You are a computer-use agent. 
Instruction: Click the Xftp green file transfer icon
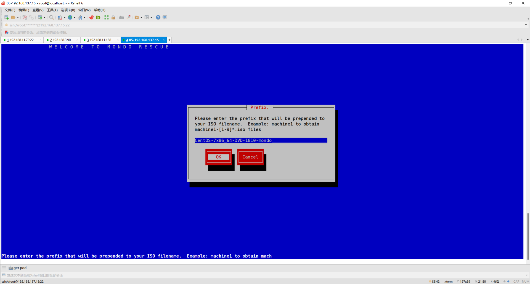click(x=98, y=17)
